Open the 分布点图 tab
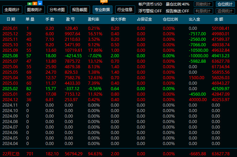The height and width of the screenshot is (157, 237). coord(57,10)
